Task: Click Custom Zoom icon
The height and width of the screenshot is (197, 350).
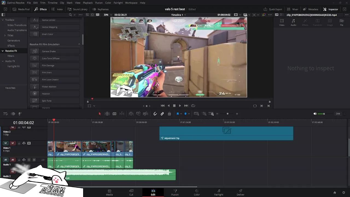Action: pos(211,114)
